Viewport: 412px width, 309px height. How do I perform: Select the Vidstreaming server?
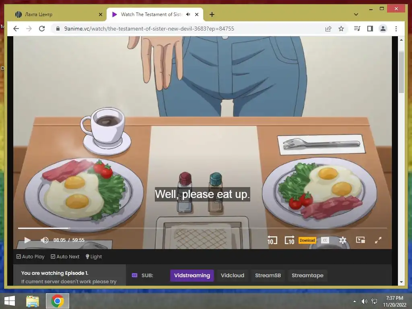click(x=192, y=275)
